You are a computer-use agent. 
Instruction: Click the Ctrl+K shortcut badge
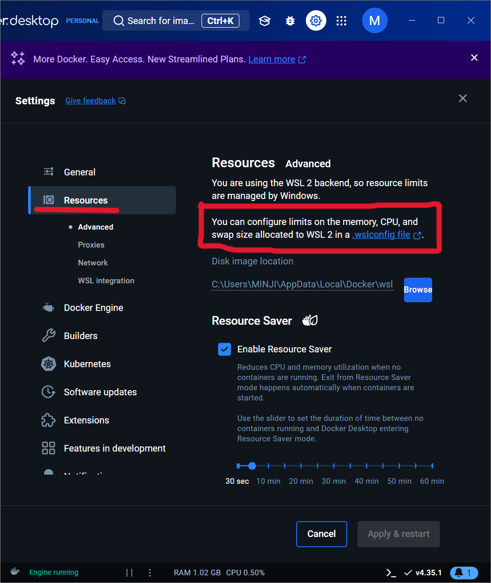pos(220,21)
